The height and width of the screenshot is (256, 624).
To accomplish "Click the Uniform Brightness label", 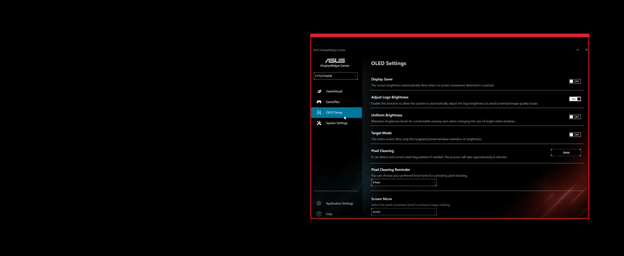I will pyautogui.click(x=387, y=115).
